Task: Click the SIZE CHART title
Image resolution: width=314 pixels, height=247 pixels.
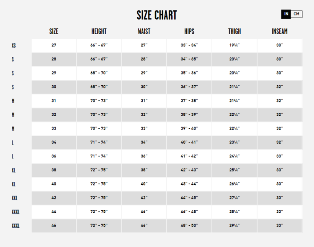Action: point(157,15)
